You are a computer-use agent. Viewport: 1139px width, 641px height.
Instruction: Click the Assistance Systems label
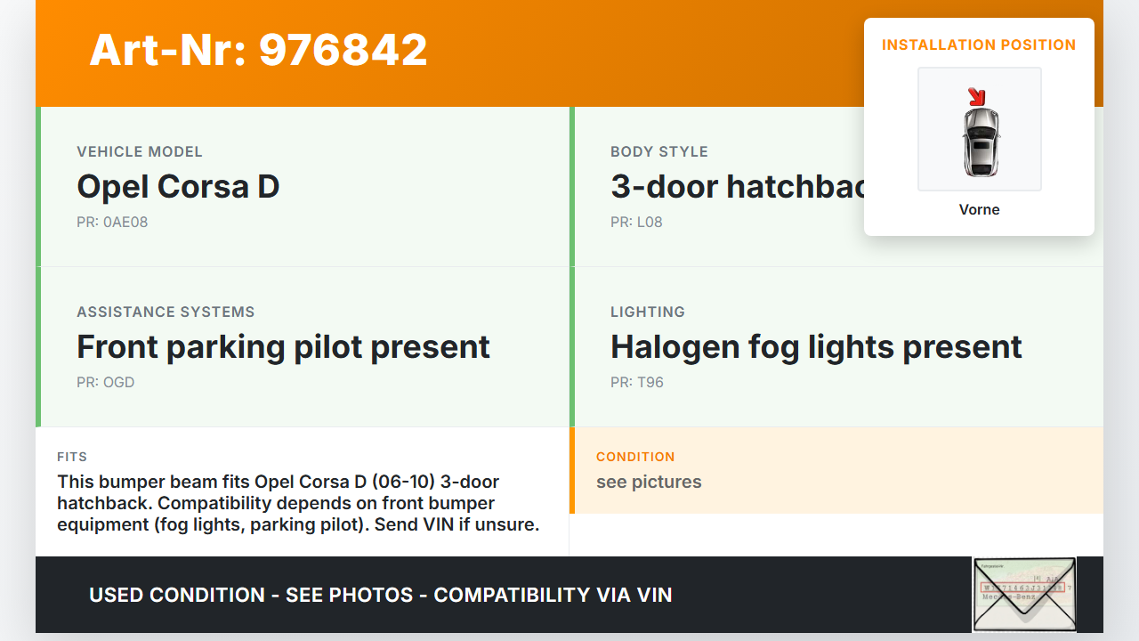click(166, 312)
